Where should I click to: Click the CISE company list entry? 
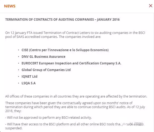[x=65, y=50]
